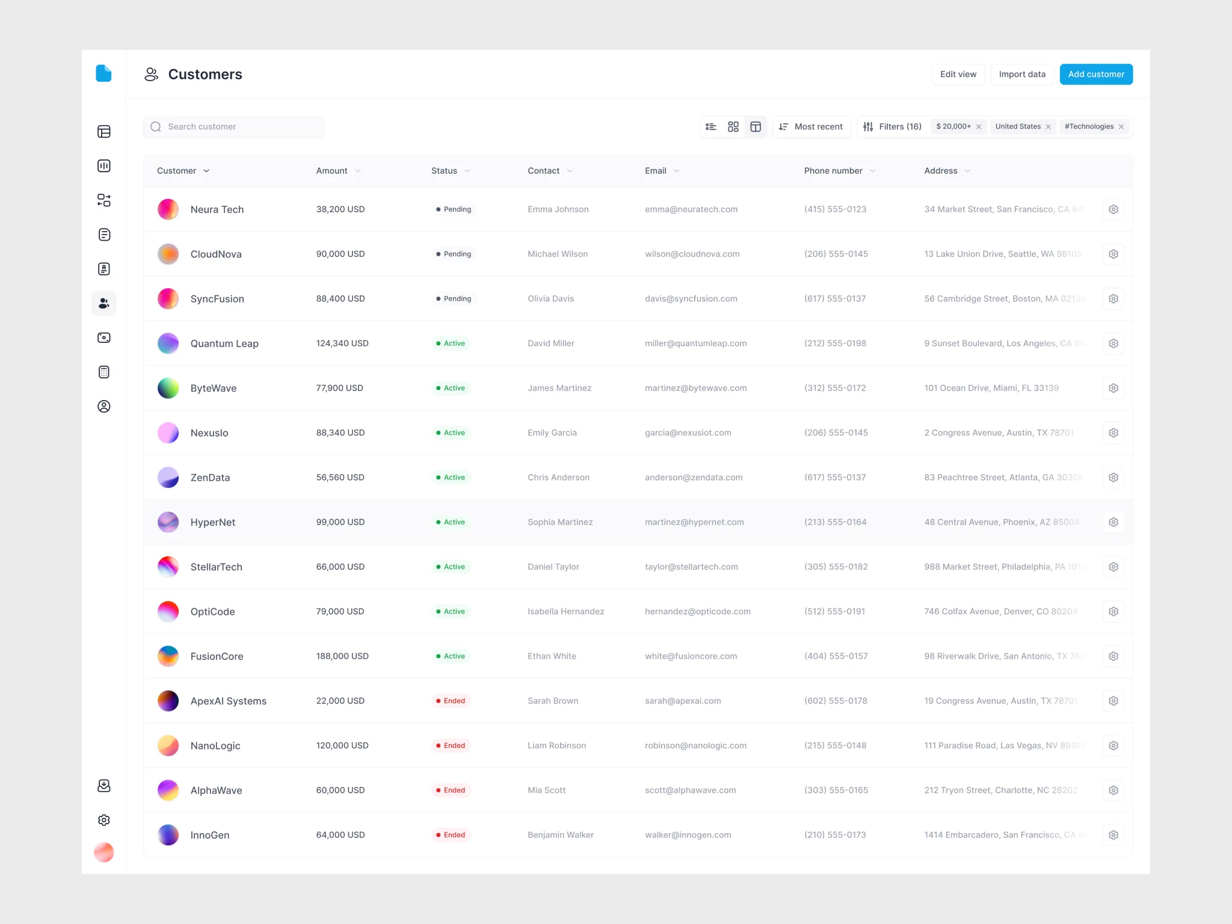This screenshot has height=924, width=1232.
Task: Click email wilson@cloudnova.com
Action: click(692, 254)
